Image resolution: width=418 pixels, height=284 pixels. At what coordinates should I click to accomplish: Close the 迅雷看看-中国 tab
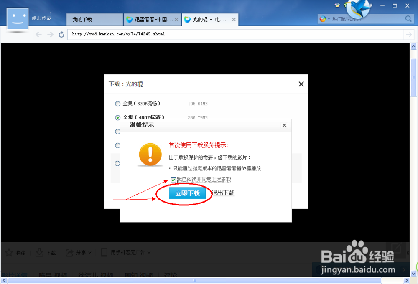point(176,20)
